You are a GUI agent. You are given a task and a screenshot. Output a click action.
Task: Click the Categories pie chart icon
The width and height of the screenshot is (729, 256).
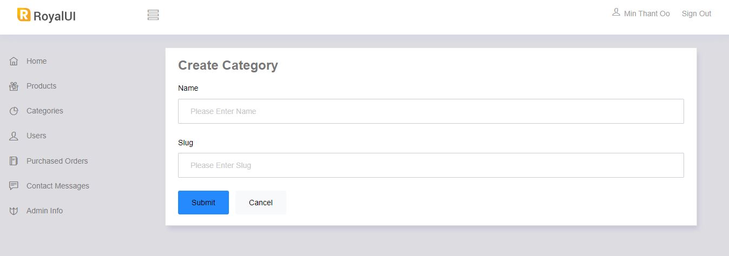(x=14, y=111)
